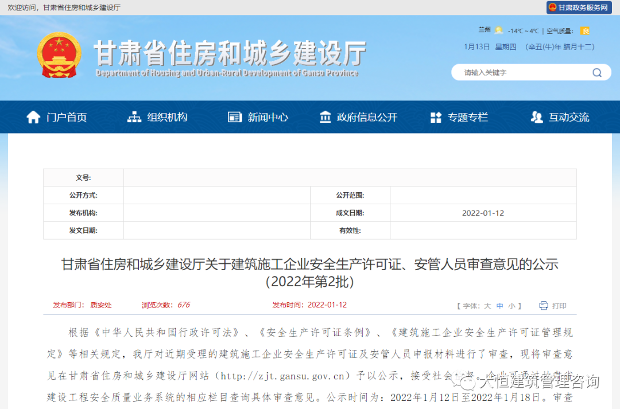
Task: Click the home icon beside 门户首页
Action: [33, 117]
